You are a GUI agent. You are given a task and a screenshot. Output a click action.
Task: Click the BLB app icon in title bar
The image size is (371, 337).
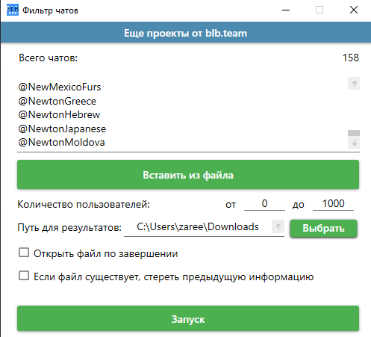tap(13, 10)
